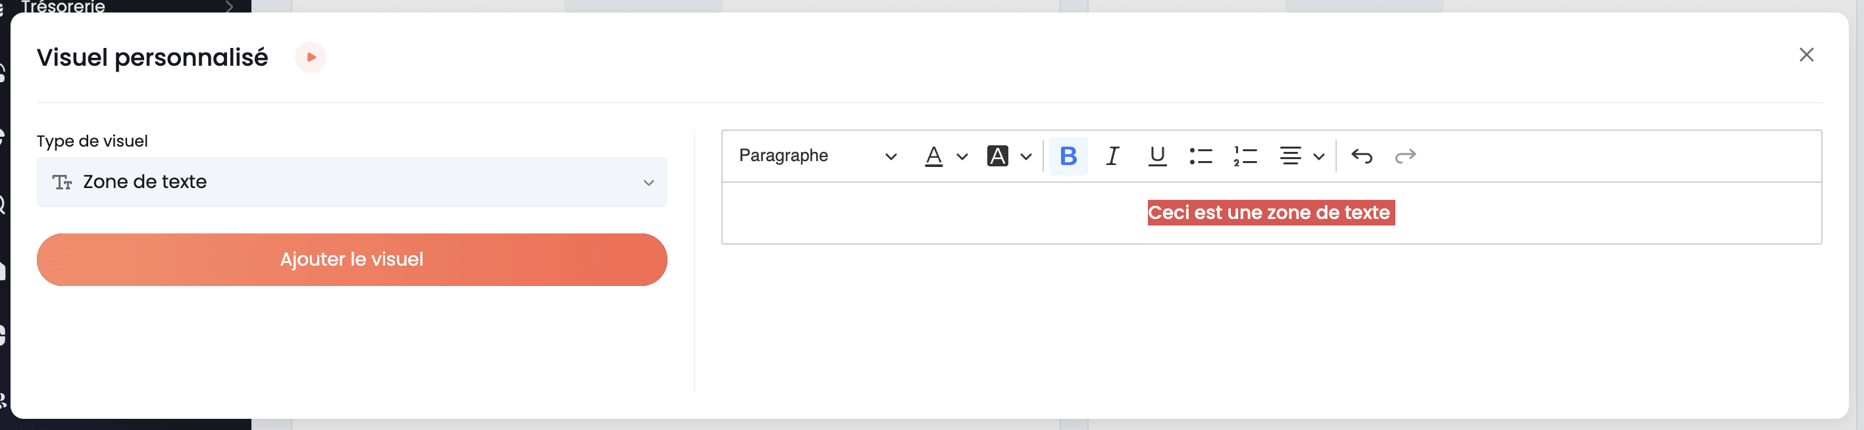Click the background highlight color icon
This screenshot has height=430, width=1864.
997,156
